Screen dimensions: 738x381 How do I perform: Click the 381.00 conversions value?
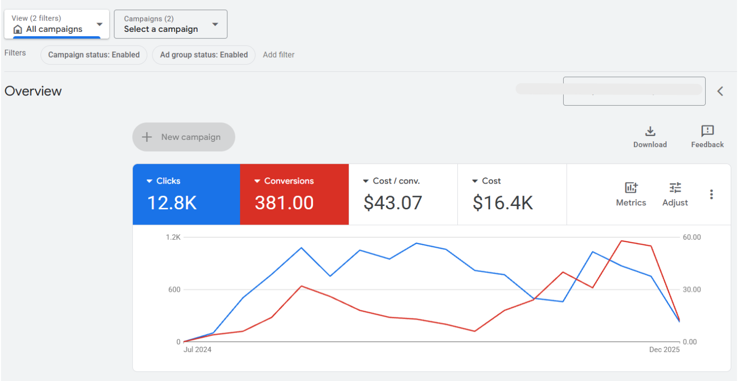(x=284, y=203)
